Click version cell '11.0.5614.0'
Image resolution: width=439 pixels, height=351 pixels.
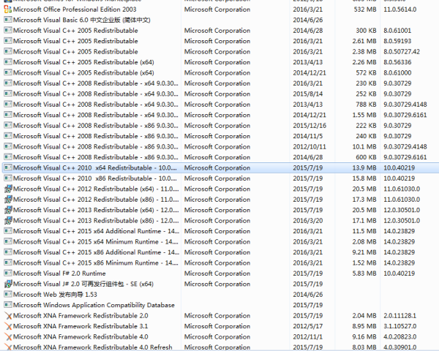click(399, 10)
